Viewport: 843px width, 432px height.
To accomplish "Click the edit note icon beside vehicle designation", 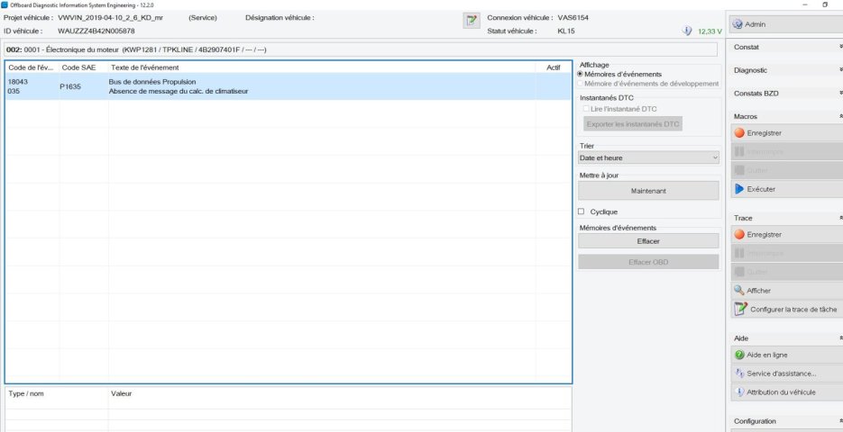I will tap(471, 21).
